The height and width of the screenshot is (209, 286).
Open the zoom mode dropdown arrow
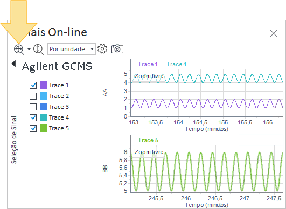(x=29, y=49)
